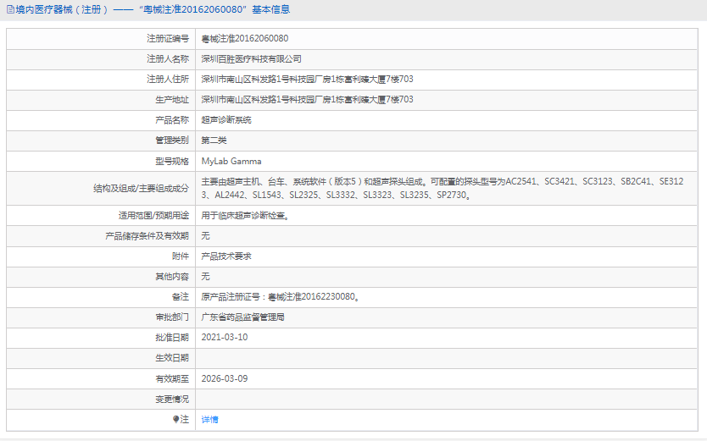Image resolution: width=707 pixels, height=441 pixels.
Task: Select management category value 第二类
Action: pos(214,141)
